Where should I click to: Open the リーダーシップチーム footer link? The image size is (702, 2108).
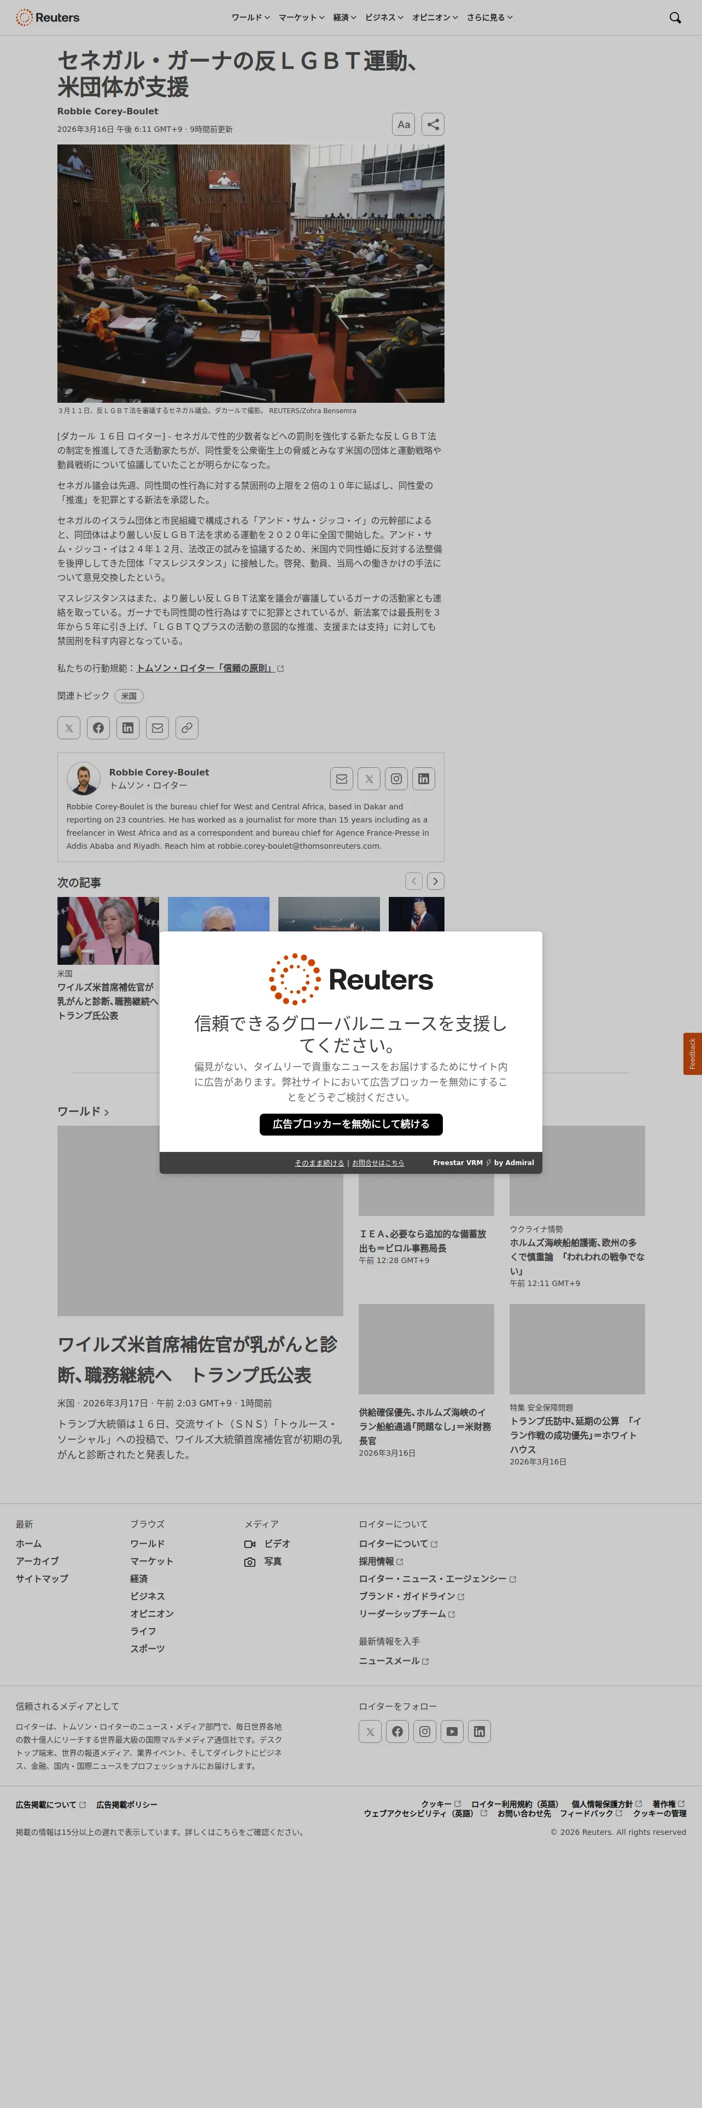click(x=407, y=1614)
